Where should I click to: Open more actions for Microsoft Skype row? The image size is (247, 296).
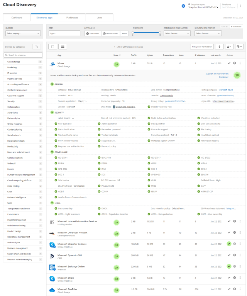tap(240, 278)
